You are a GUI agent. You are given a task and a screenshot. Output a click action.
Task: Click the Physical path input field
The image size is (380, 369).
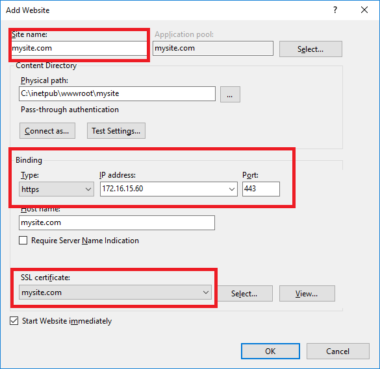pyautogui.click(x=117, y=93)
